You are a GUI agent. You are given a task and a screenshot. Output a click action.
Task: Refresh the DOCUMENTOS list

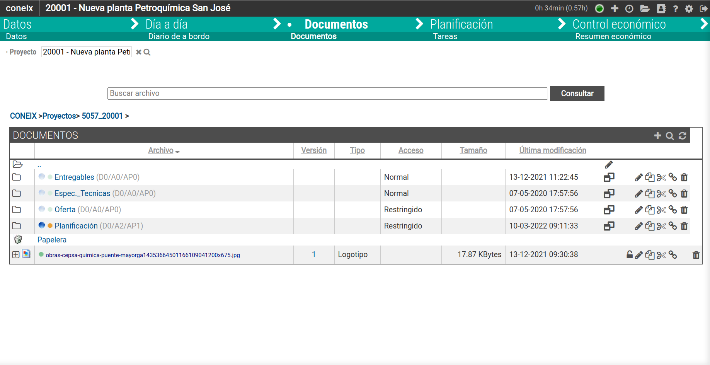pos(683,136)
